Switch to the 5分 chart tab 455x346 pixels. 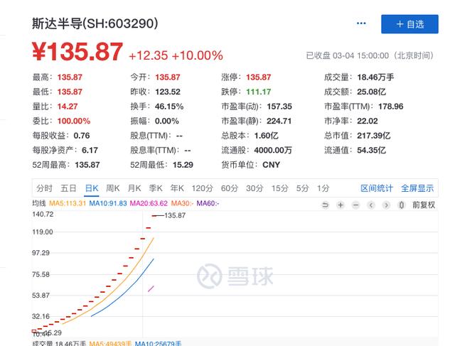point(302,188)
